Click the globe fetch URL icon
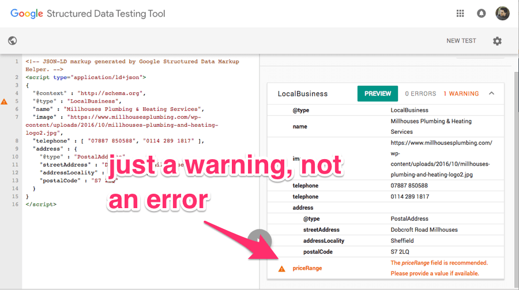The width and height of the screenshot is (519, 290). [x=12, y=41]
